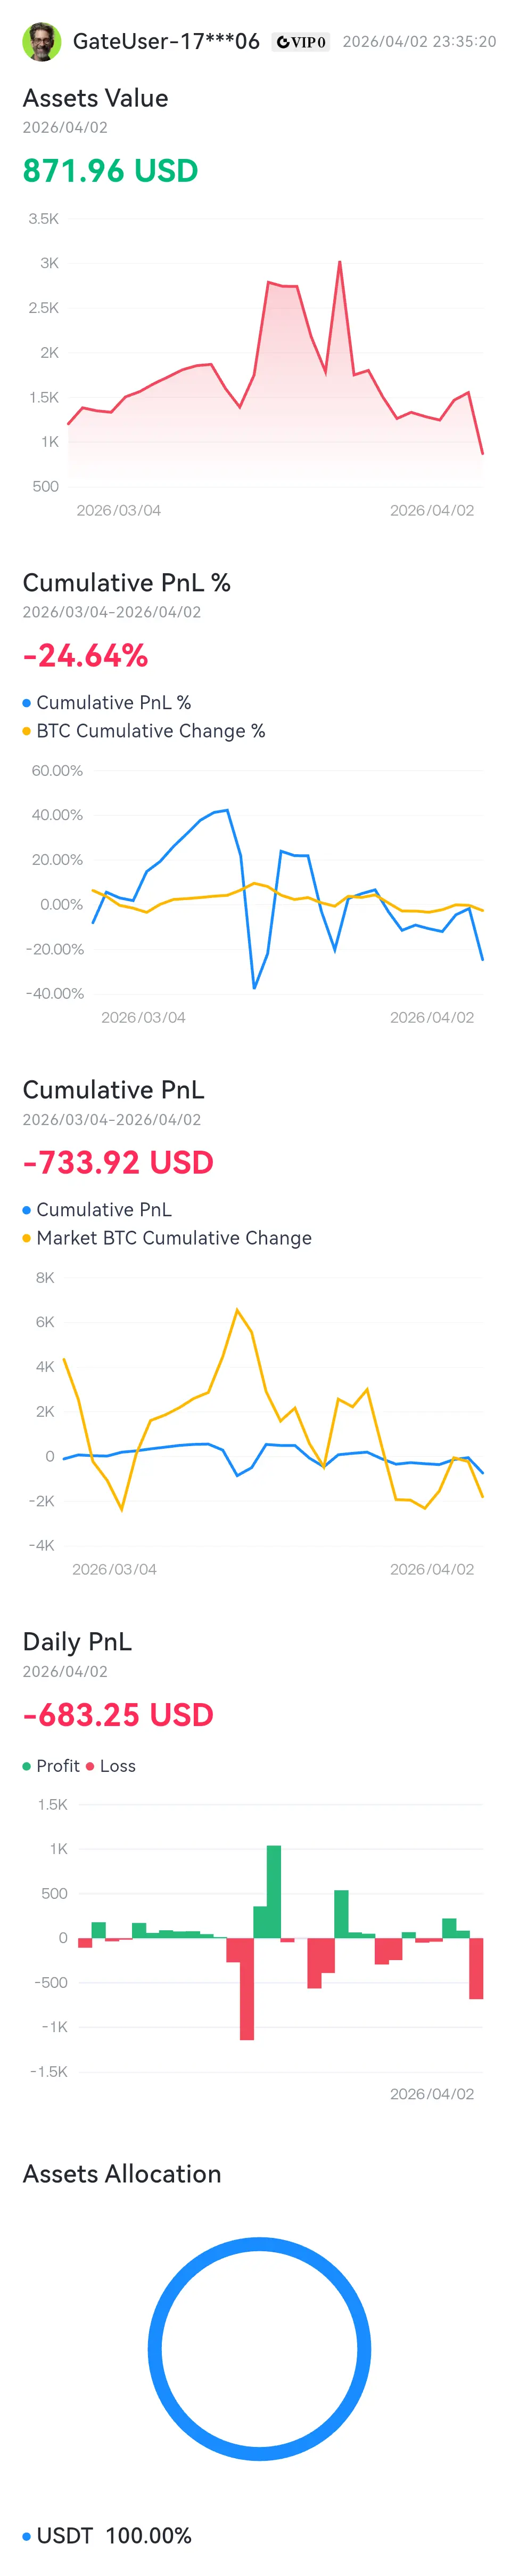Click the -683.25 USD daily PnL value
Viewport: 519px width, 2576px height.
[118, 1715]
